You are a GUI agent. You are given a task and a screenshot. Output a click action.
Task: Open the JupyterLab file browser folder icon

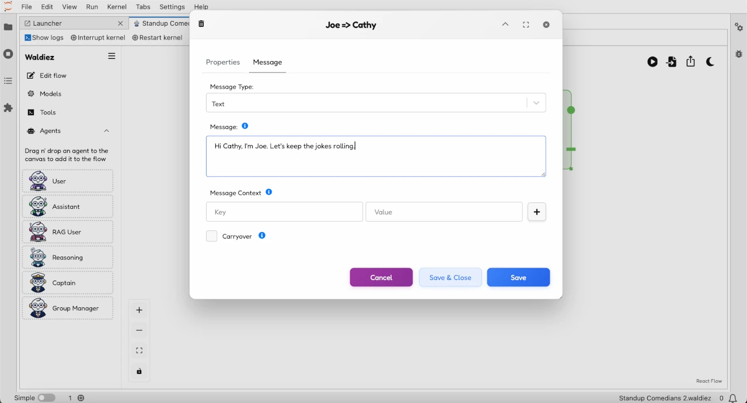click(8, 26)
